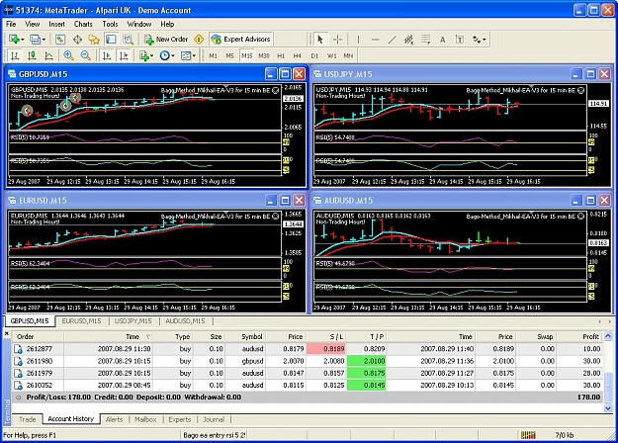The image size is (618, 443).
Task: Switch timeframe to M5
Action: [x=229, y=55]
